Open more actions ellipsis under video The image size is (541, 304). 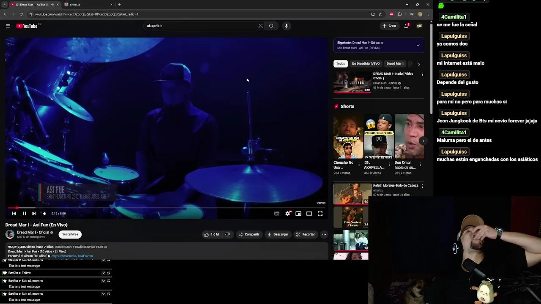click(324, 234)
